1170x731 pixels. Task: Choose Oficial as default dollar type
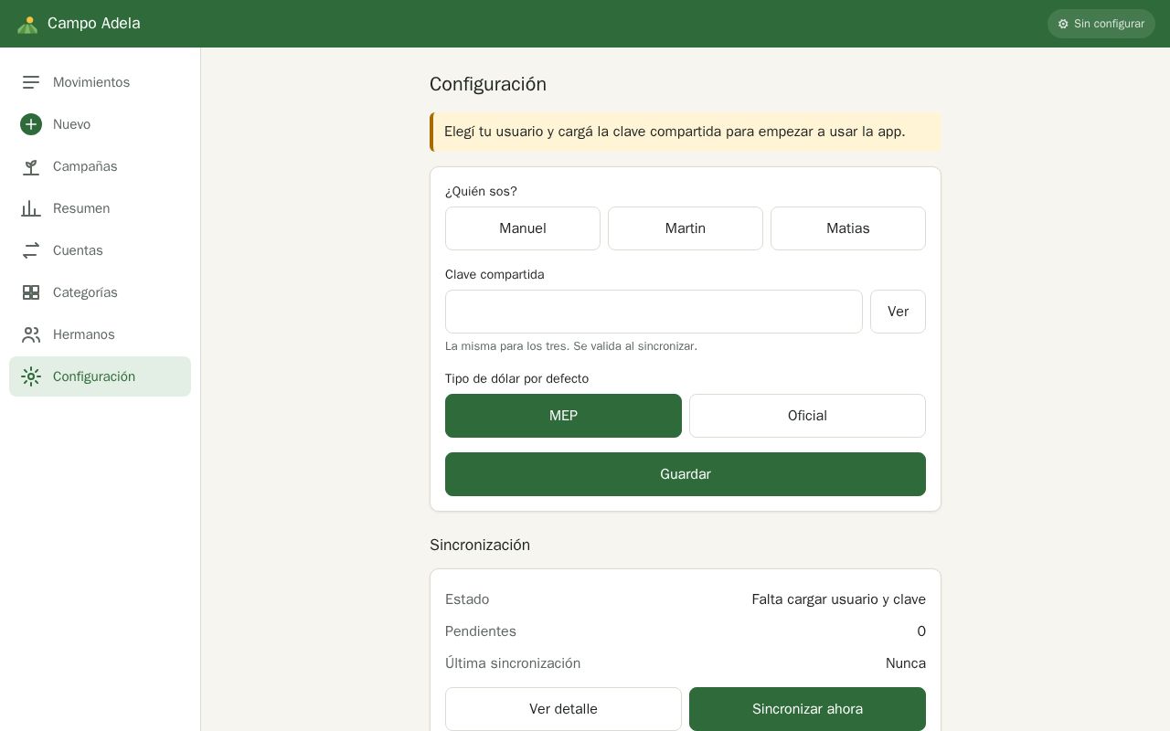pos(807,416)
